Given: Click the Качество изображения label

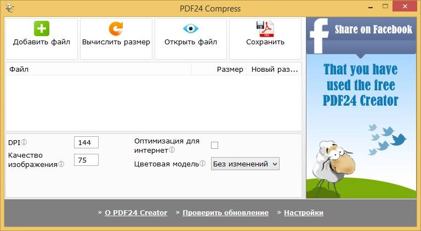Looking at the screenshot, I should click(33, 160).
